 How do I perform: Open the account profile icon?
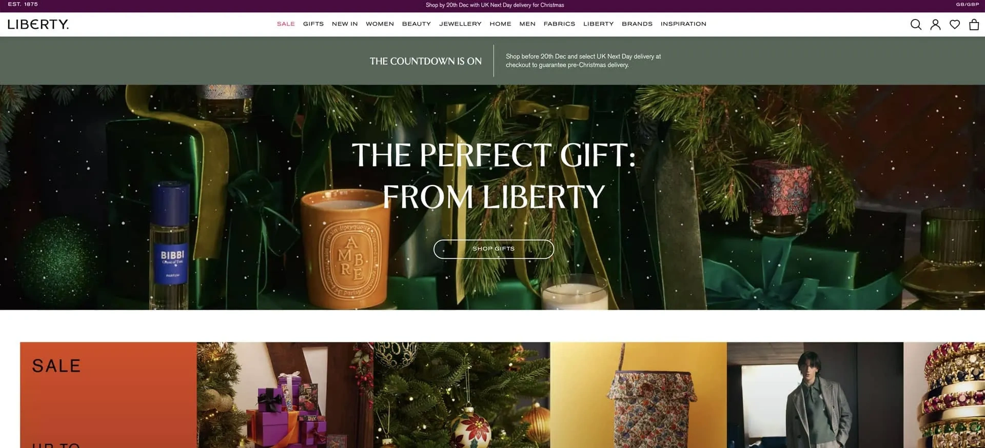[x=935, y=25]
